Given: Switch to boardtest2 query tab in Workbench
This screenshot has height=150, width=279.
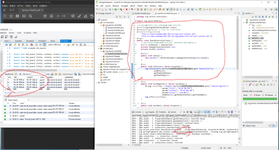Looking at the screenshot, I should [30, 41].
